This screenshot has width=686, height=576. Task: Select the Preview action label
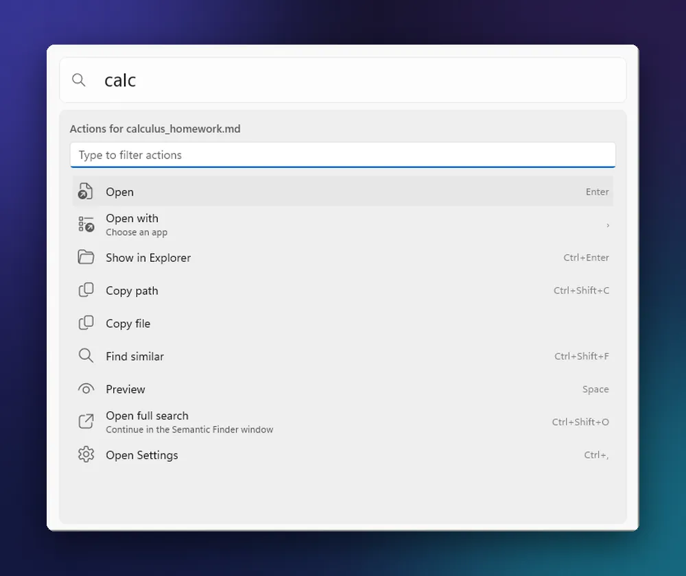[x=125, y=389]
